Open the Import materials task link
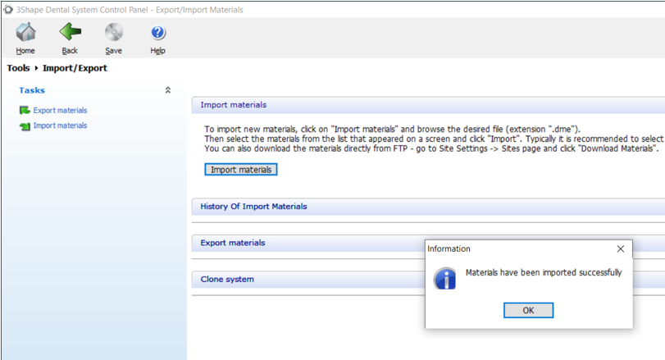This screenshot has height=360, width=665. pyautogui.click(x=60, y=126)
